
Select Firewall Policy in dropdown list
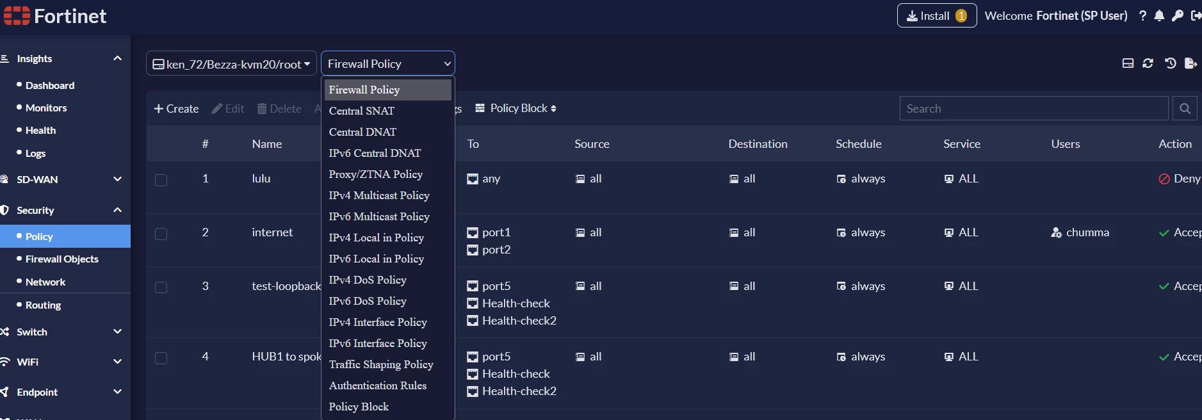(388, 90)
